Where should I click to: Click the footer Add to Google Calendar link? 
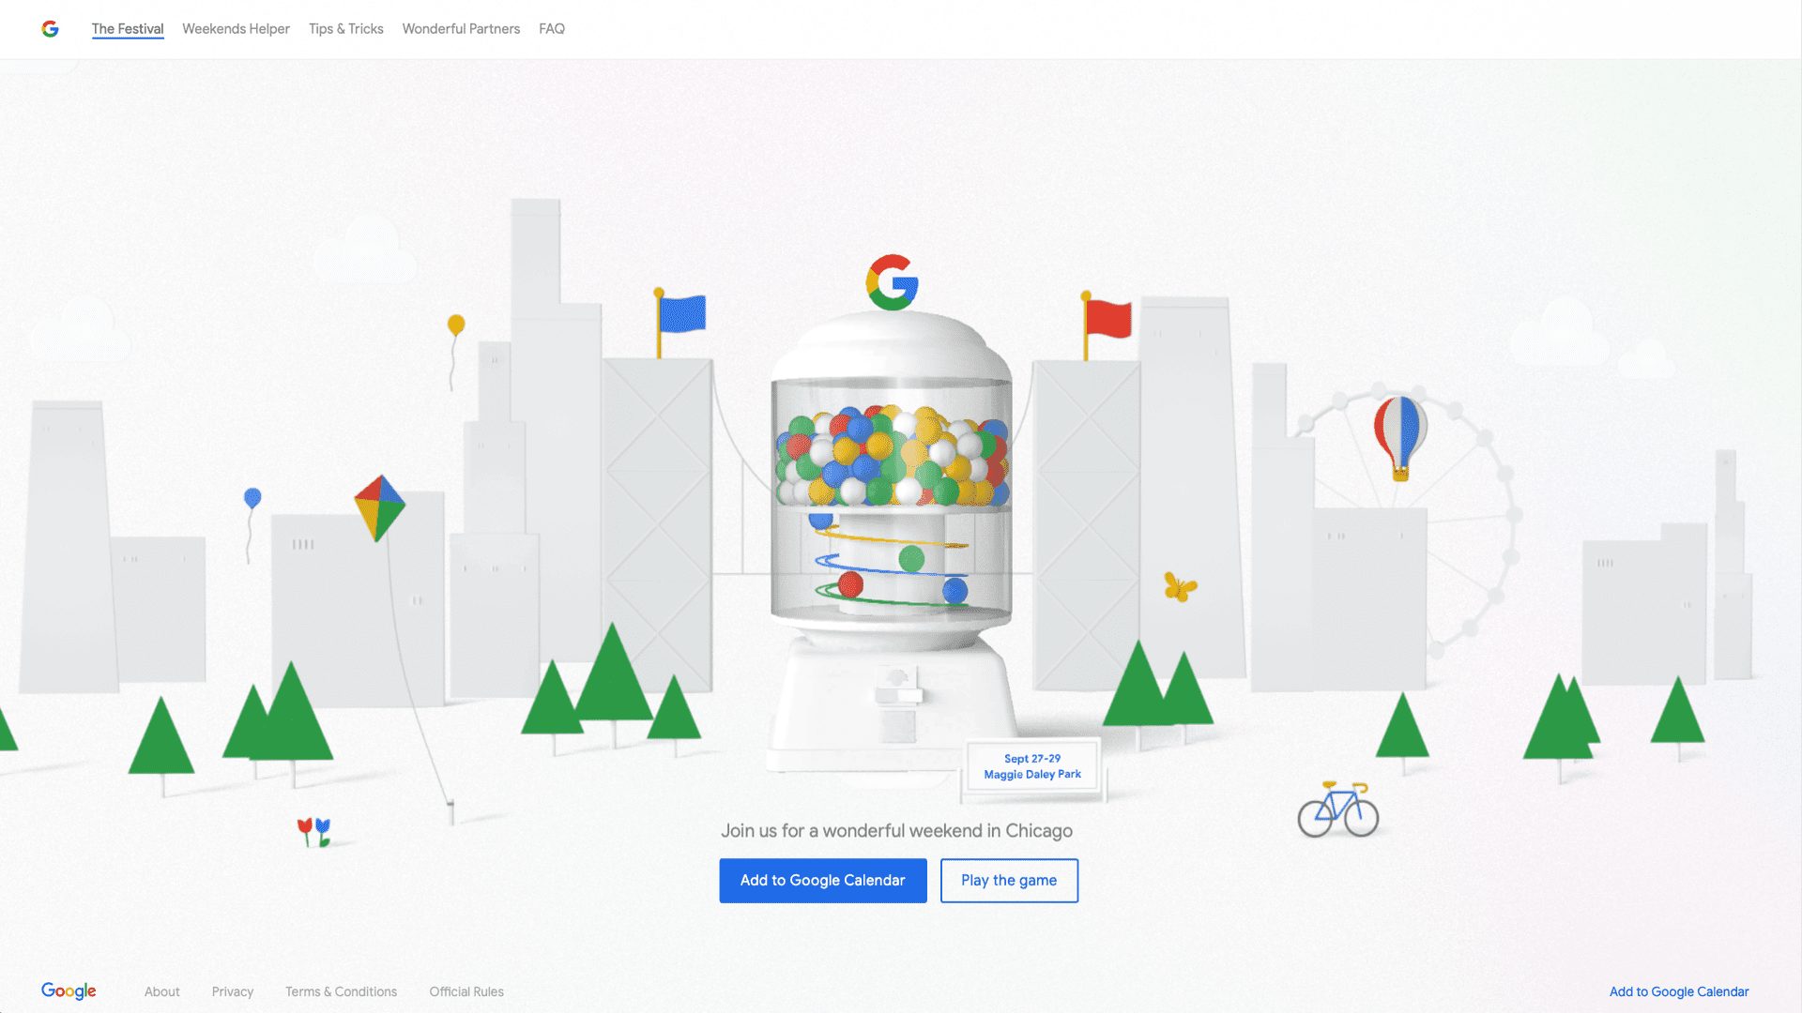(1679, 991)
